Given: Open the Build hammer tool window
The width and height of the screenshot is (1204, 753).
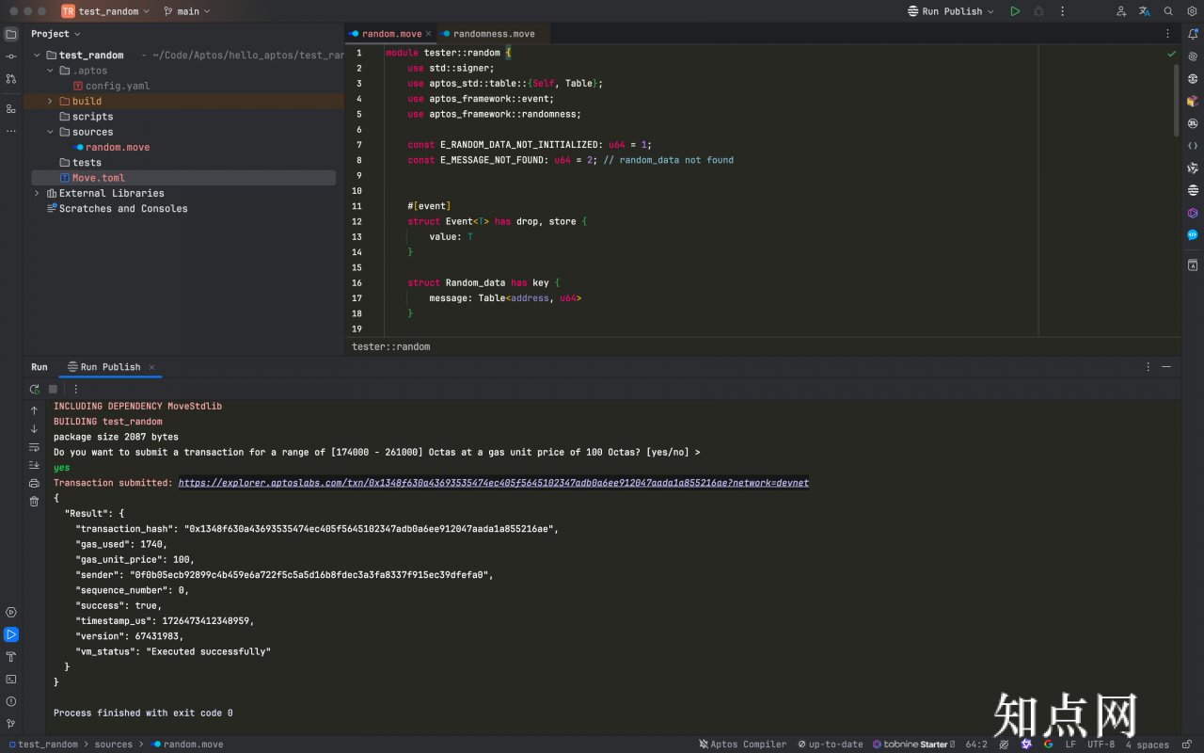Looking at the screenshot, I should tap(11, 657).
